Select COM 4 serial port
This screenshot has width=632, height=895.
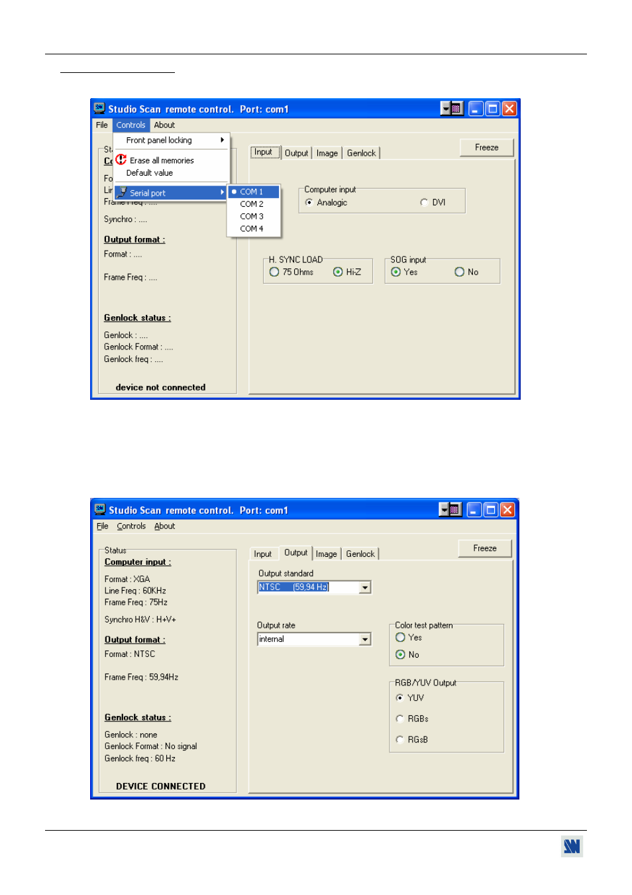coord(254,229)
